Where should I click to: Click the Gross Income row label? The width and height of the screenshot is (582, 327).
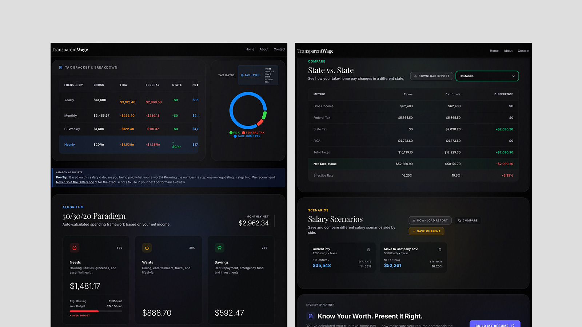[x=323, y=106]
